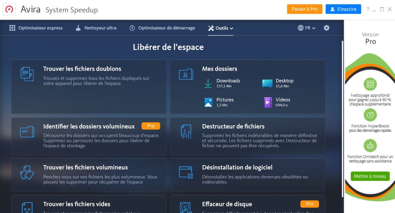Open Identifier les dossiers volumineux
The image size is (395, 213).
coord(89,136)
